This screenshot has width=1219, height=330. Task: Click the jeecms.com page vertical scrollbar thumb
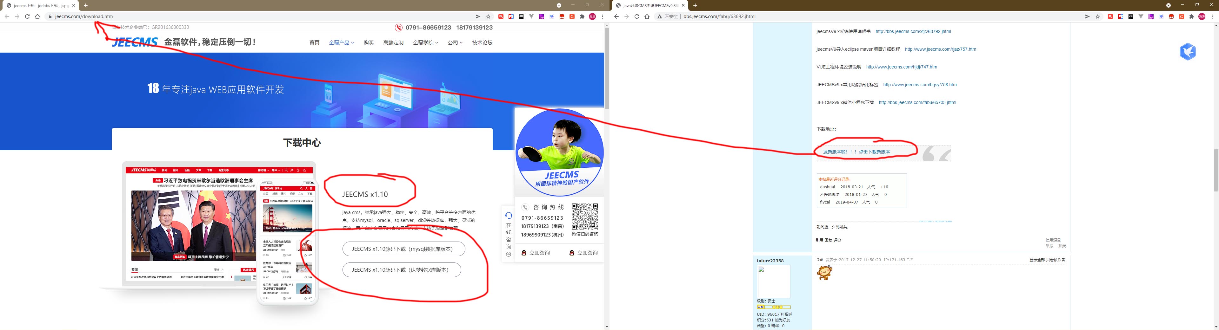point(606,68)
